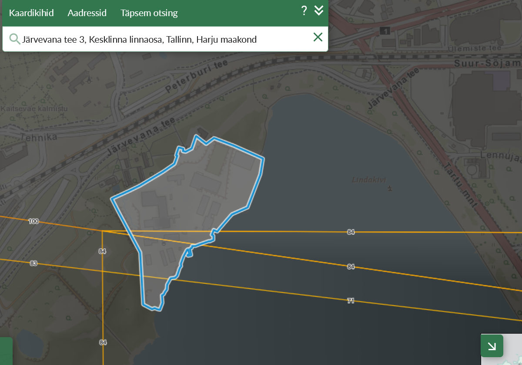This screenshot has width=522, height=365.
Task: Open the Täpsem otsing advanced search tab
Action: (149, 13)
